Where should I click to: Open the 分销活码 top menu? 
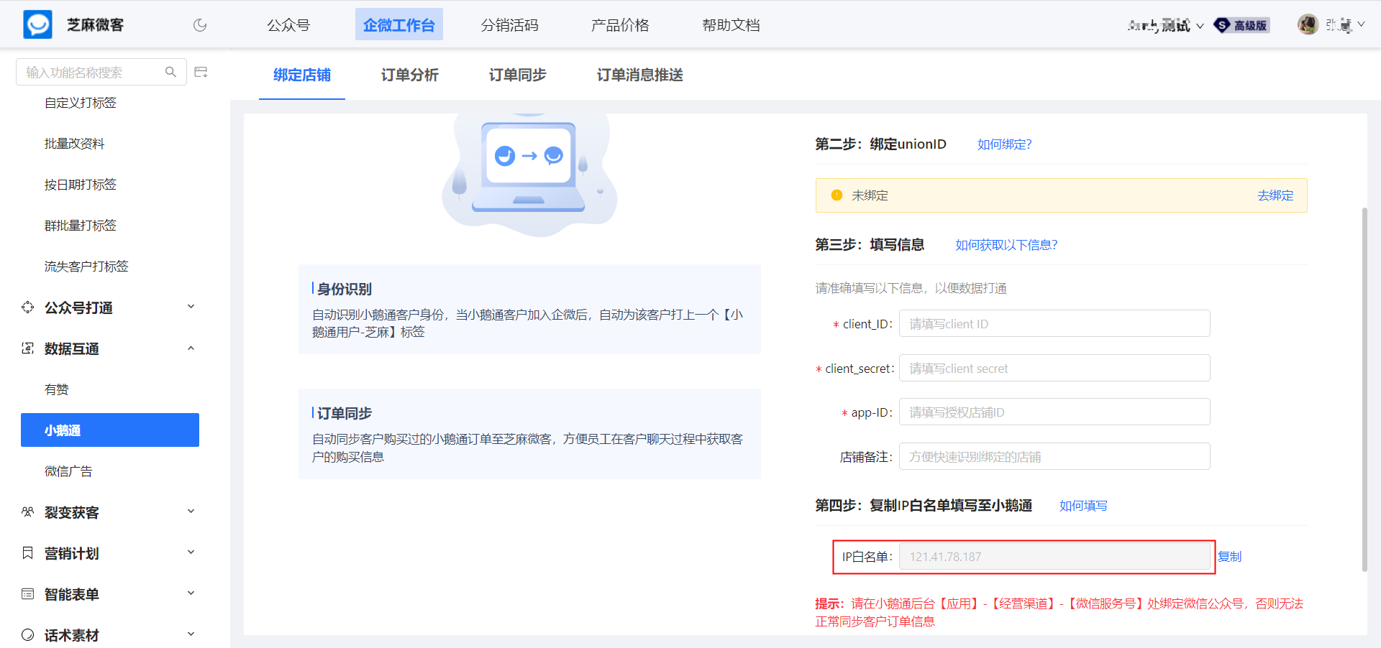(x=509, y=25)
